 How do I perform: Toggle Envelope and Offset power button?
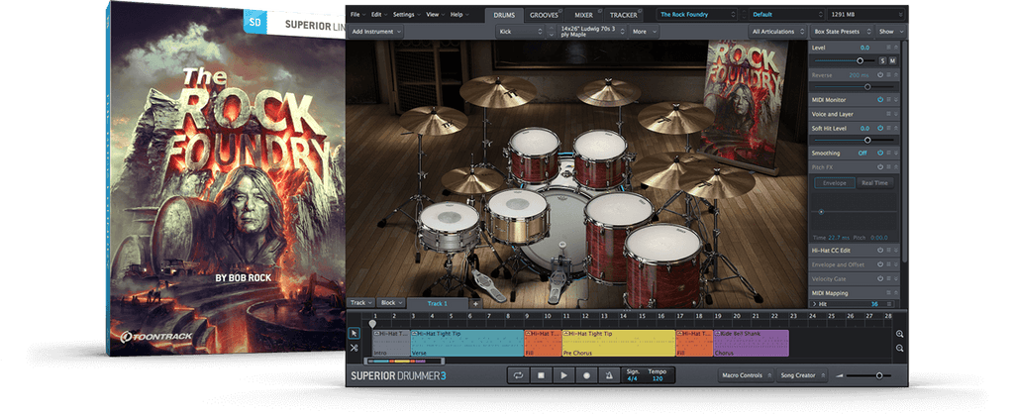point(880,264)
